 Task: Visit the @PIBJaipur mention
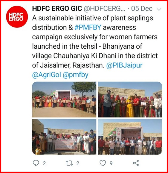pos(124,65)
